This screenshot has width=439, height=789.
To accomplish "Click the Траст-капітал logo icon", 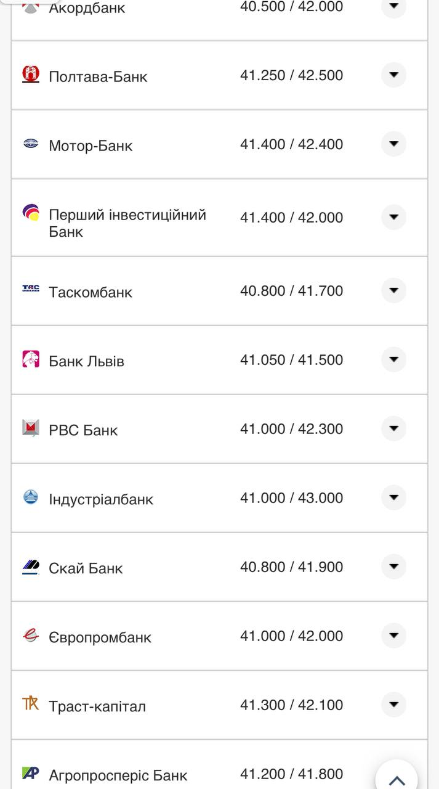I will [31, 703].
